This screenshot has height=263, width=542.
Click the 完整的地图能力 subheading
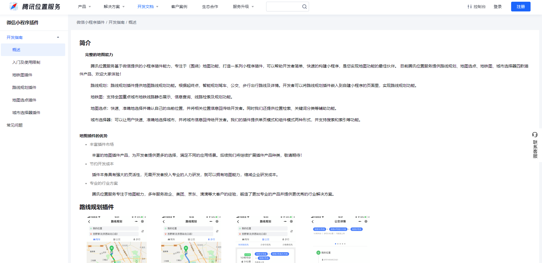tap(99, 55)
